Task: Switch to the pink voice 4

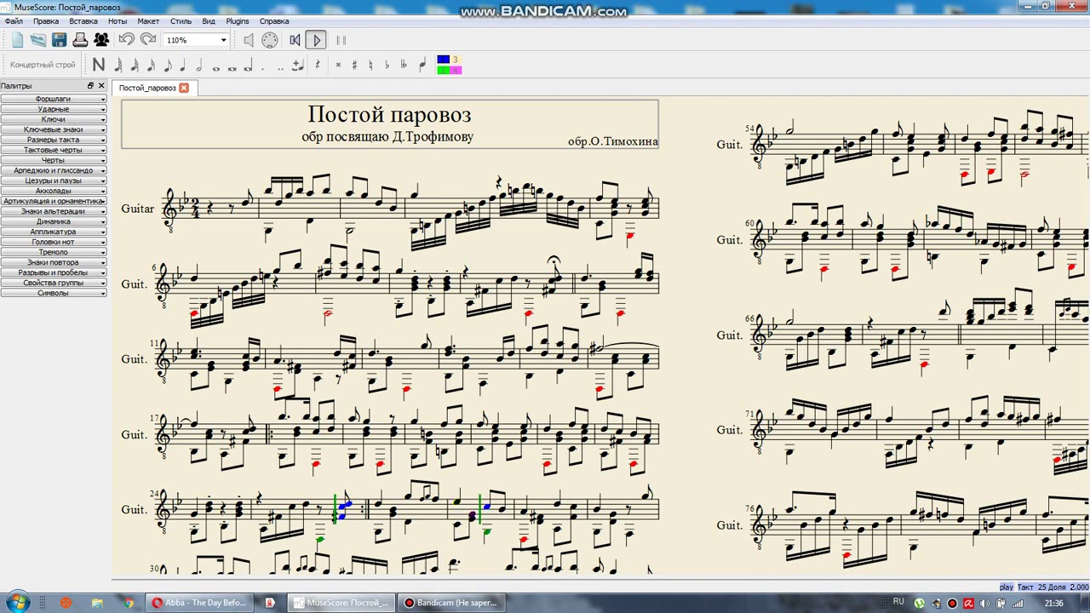Action: pos(456,70)
